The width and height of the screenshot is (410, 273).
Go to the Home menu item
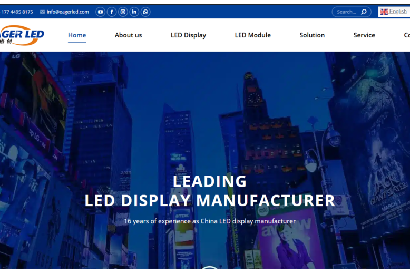pos(77,35)
